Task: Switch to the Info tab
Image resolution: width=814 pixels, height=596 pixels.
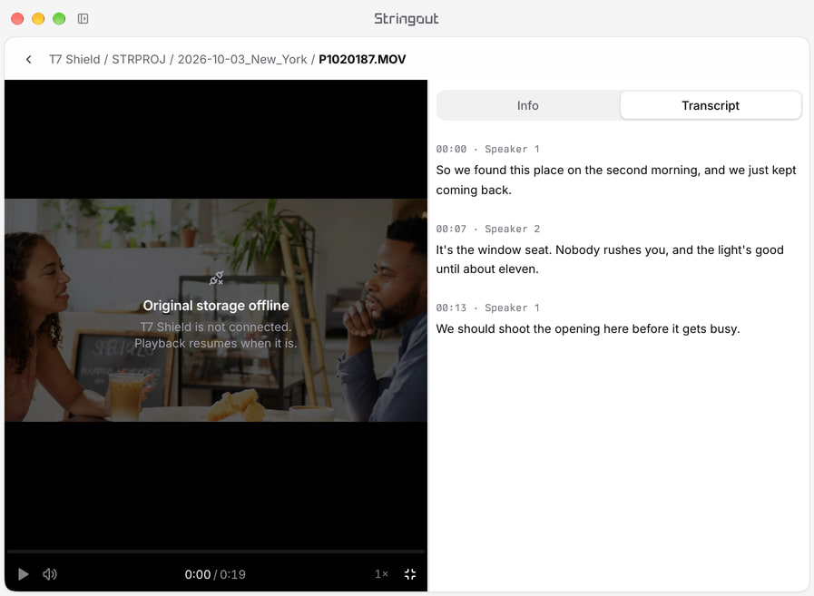Action: (528, 105)
